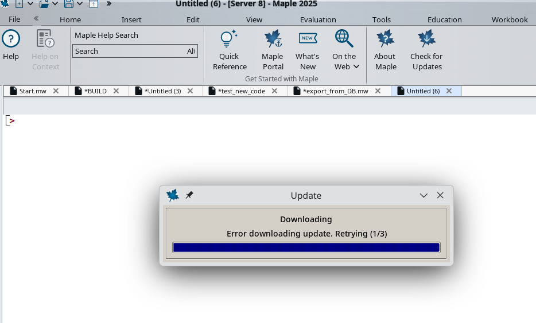Close the Start.mw tab
This screenshot has width=536, height=323.
point(56,91)
